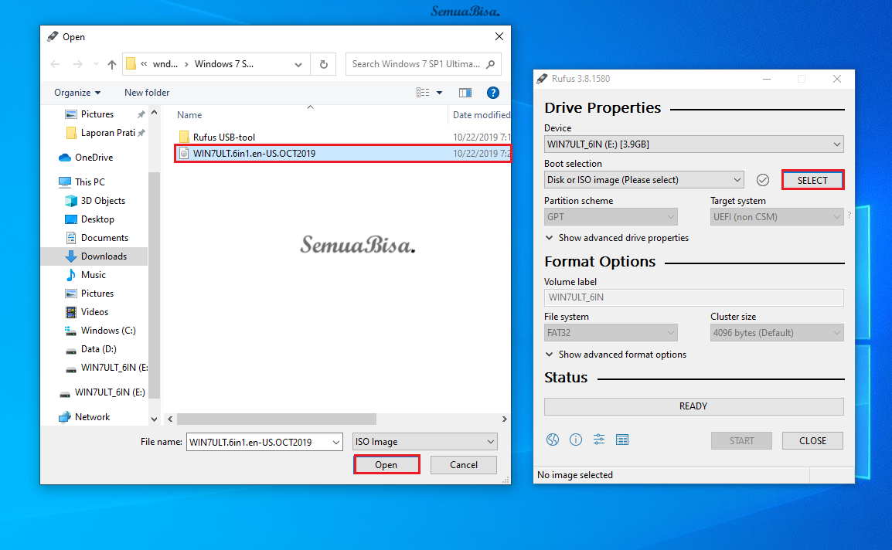This screenshot has width=892, height=550.
Task: Open ISO Image file type dropdown
Action: [x=424, y=442]
